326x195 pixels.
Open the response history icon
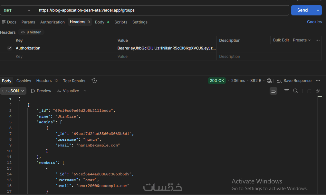tap(94, 81)
